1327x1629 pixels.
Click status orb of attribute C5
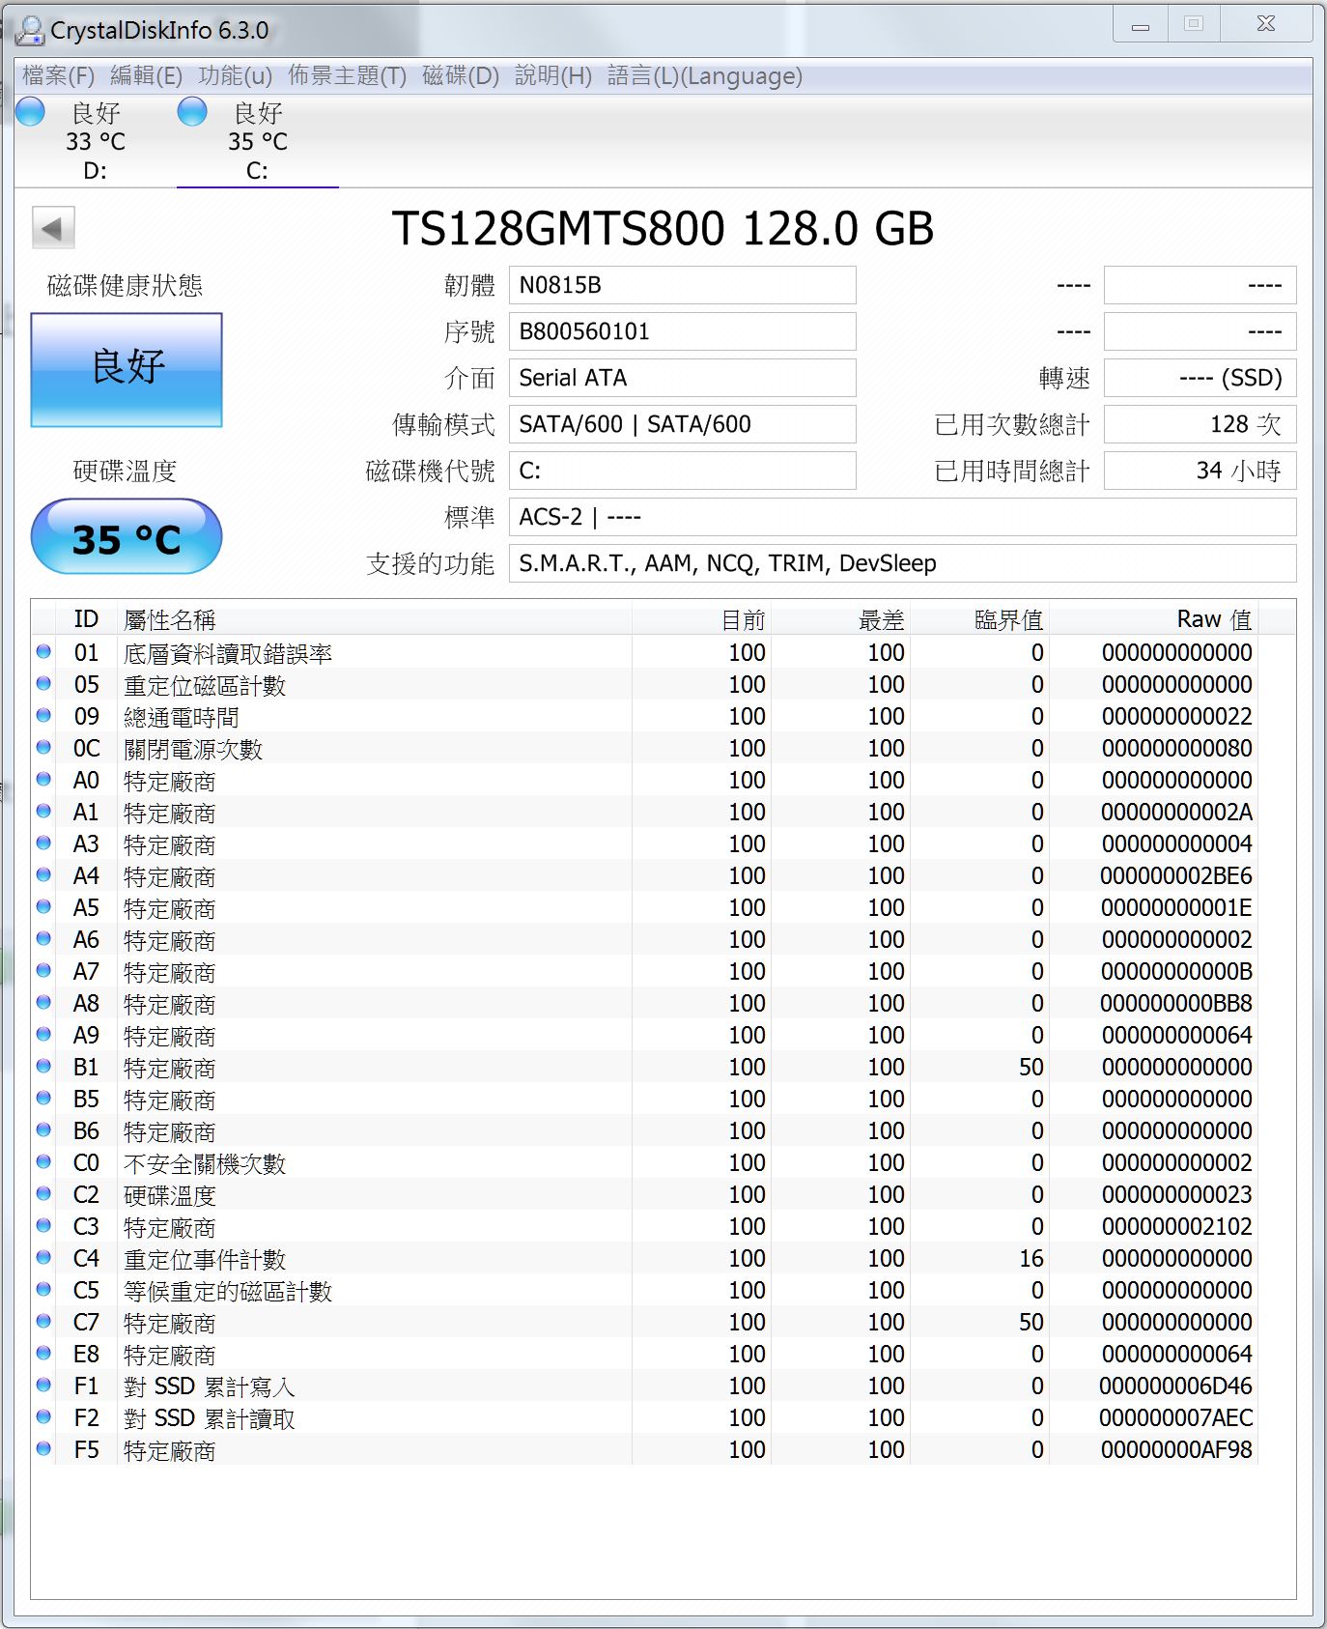tap(43, 1290)
